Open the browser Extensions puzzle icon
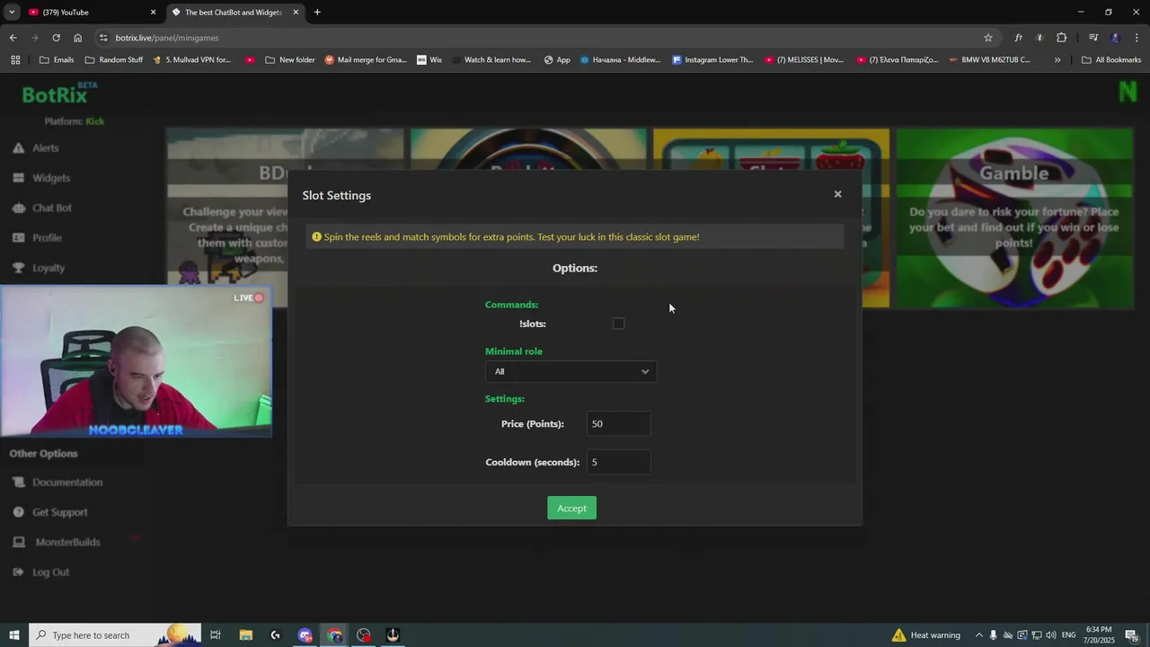 (1062, 38)
